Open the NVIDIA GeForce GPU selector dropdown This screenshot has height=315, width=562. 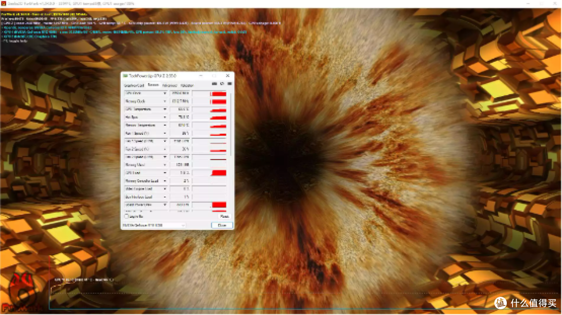coord(154,226)
